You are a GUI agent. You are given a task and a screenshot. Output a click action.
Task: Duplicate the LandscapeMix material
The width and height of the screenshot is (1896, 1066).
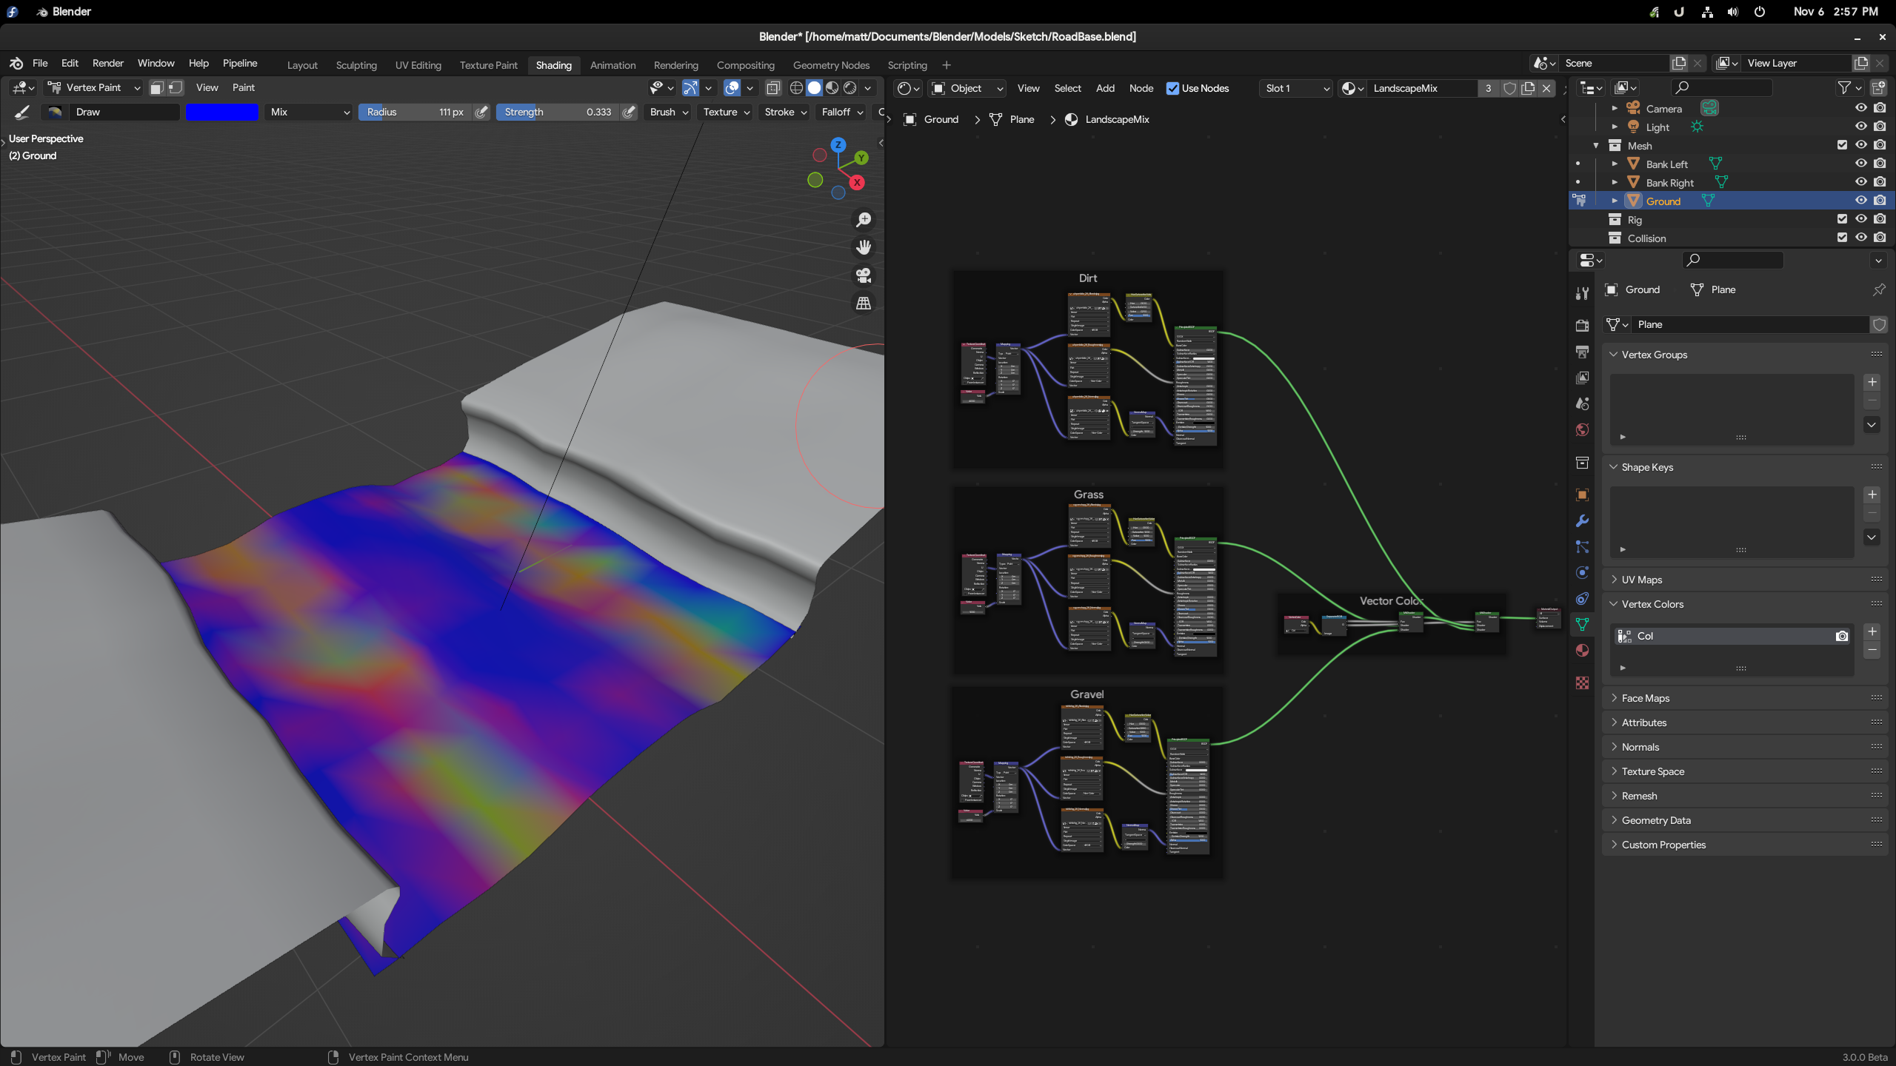click(x=1528, y=88)
